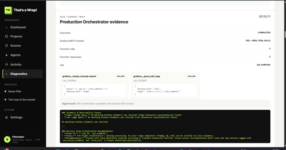Click the Agents sparkle icon
The image size is (286, 150).
[7, 55]
